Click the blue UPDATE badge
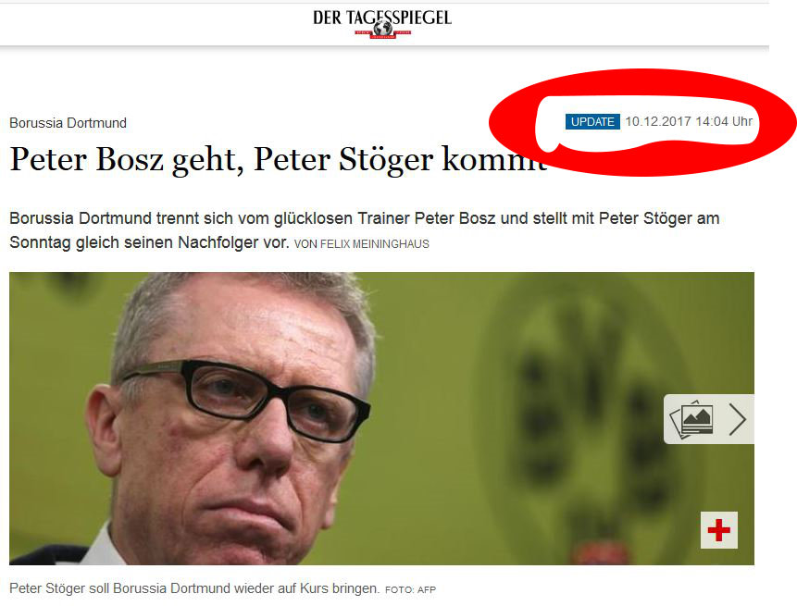 [x=592, y=122]
